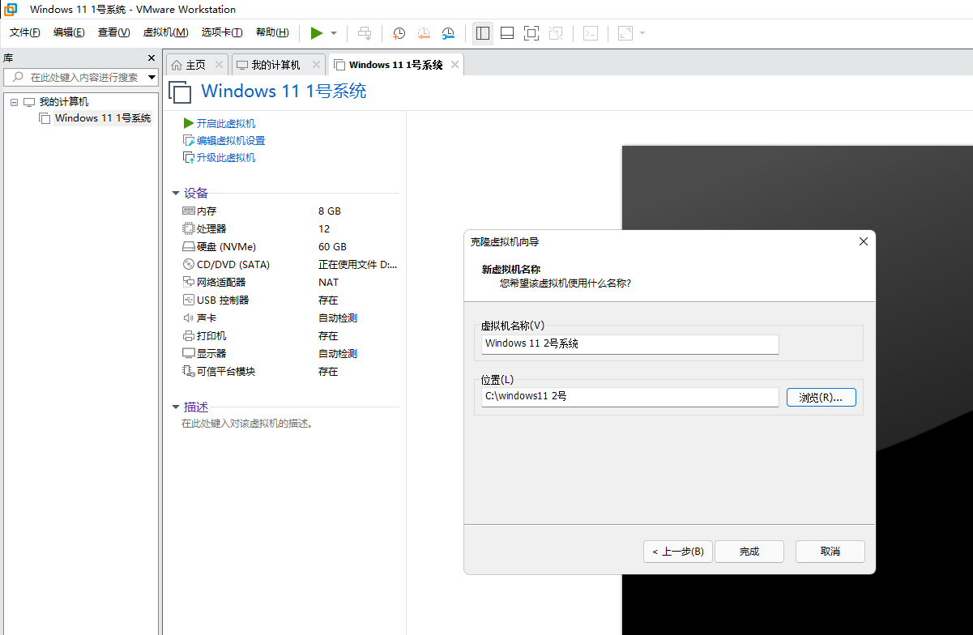Click the 上一步(B) back button

[678, 552]
